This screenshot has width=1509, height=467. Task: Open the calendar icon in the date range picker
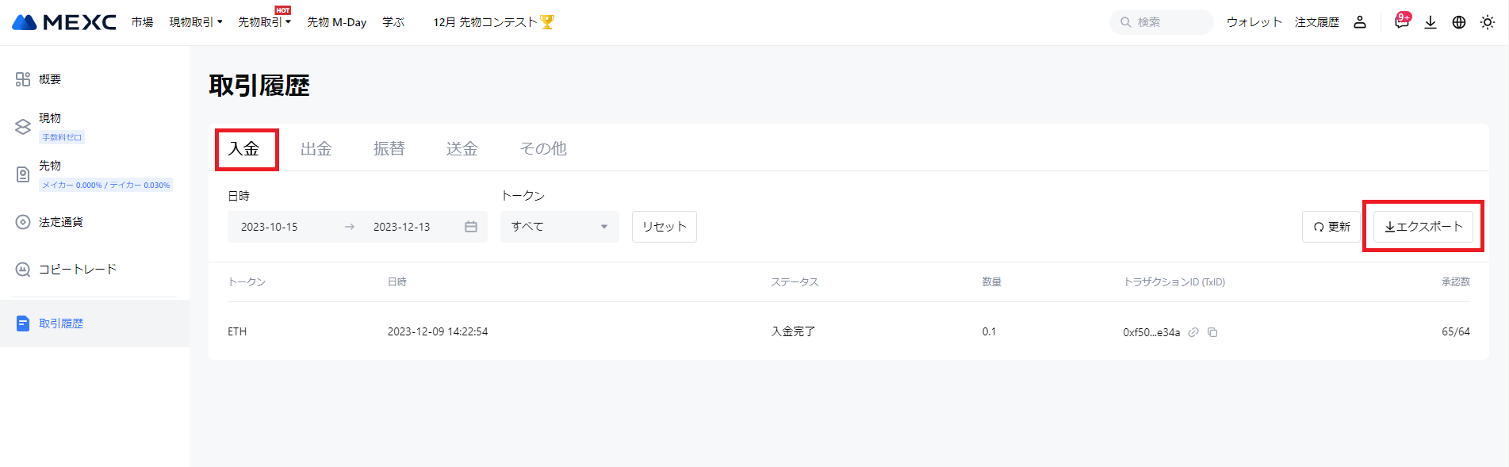coord(471,226)
